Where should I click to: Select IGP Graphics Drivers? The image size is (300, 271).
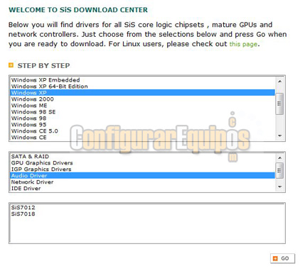[x=142, y=170]
